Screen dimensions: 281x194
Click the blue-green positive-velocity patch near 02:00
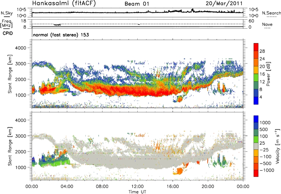point(54,159)
